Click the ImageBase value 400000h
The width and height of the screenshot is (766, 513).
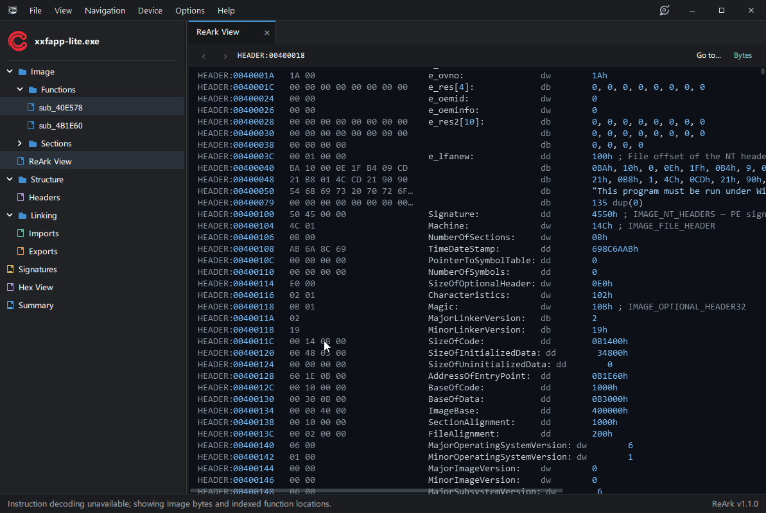[610, 411]
